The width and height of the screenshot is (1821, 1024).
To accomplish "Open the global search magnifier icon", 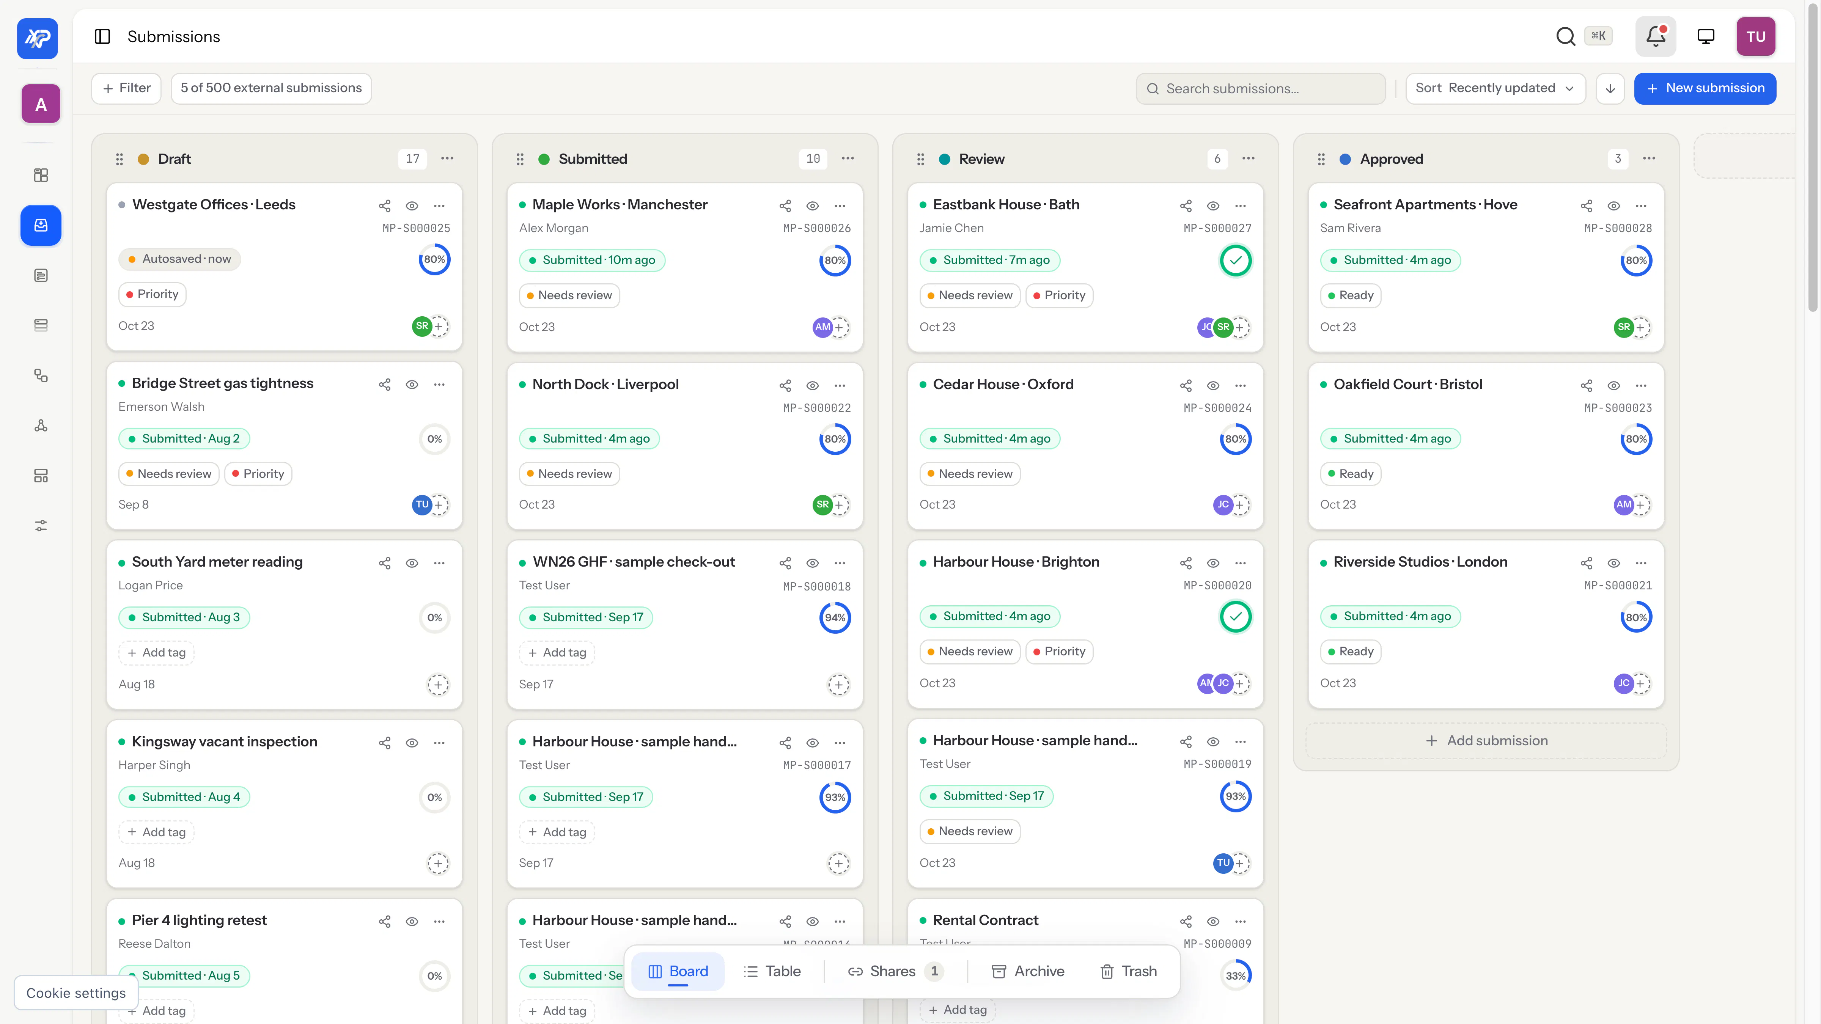I will 1565,36.
